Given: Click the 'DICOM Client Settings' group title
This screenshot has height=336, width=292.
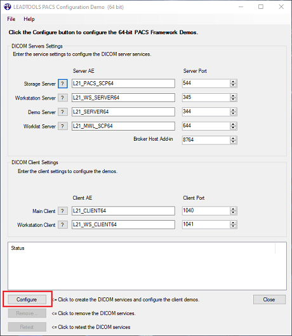Looking at the screenshot, I should coord(35,162).
